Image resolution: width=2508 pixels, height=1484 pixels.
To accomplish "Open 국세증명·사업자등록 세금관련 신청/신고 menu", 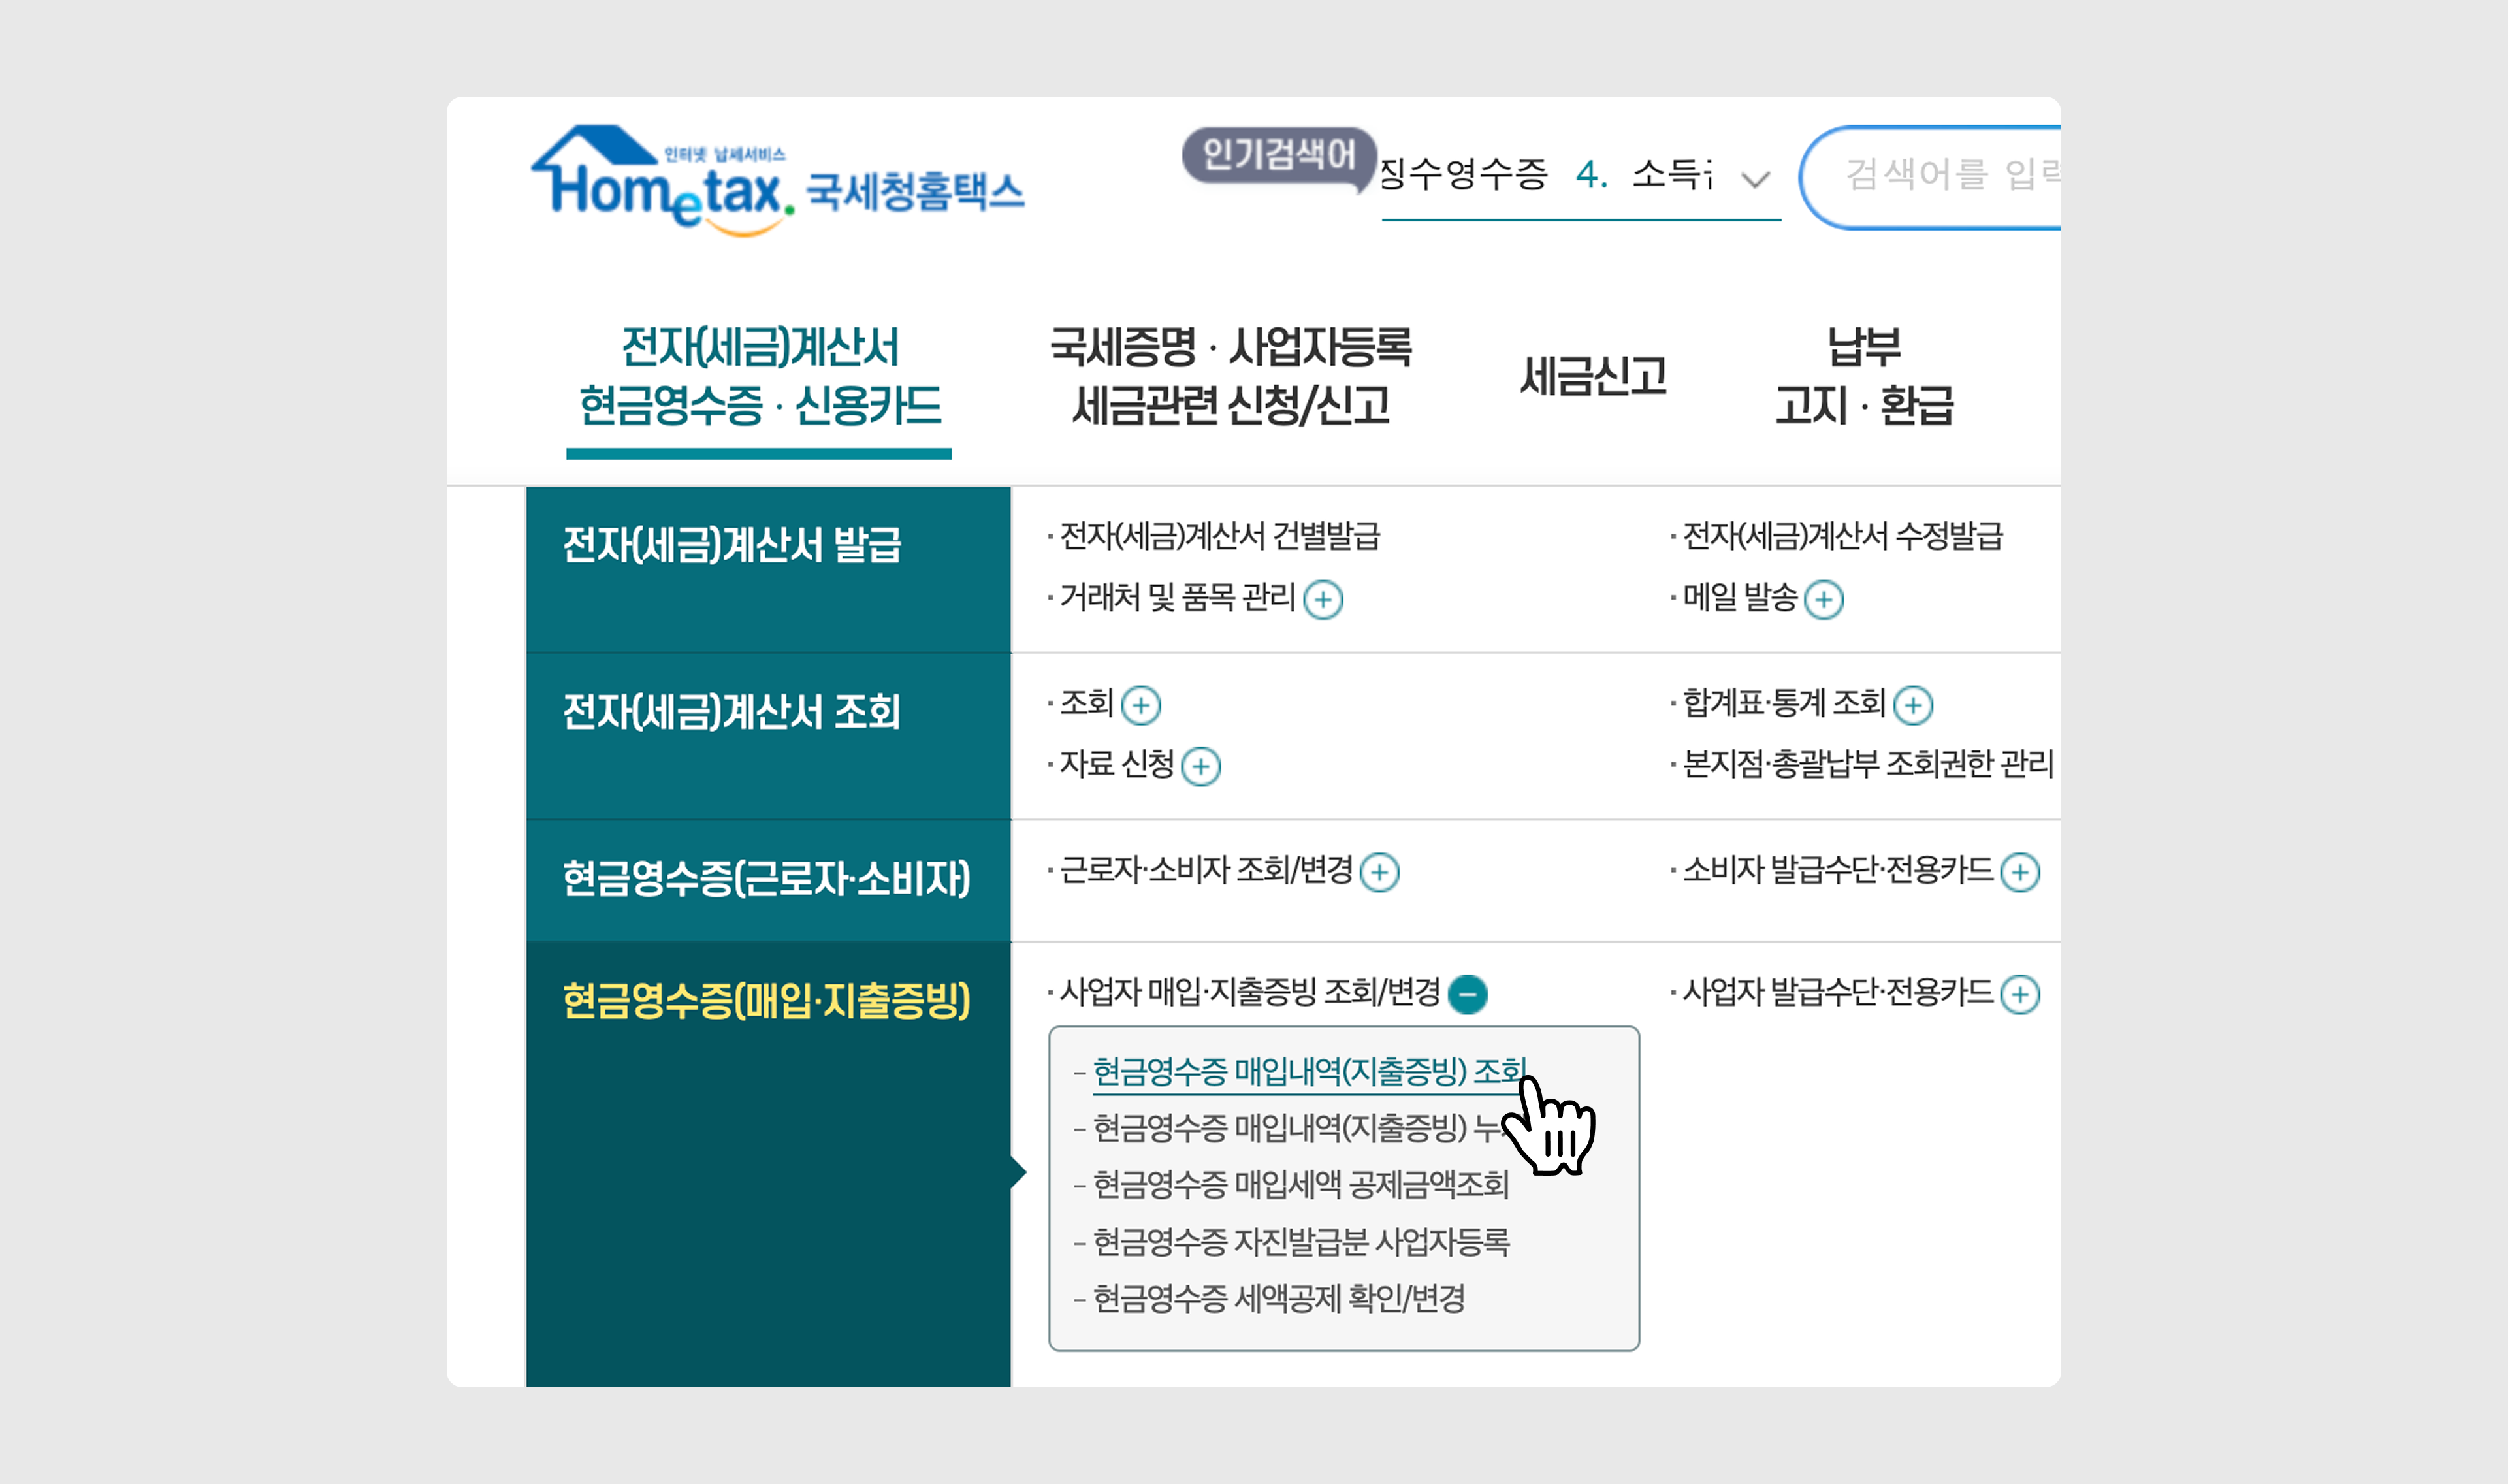I will (1230, 377).
